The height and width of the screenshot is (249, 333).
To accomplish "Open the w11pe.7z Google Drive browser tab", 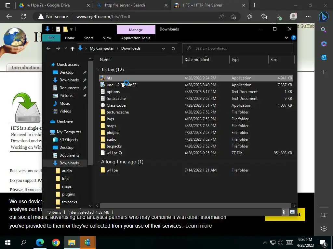I will pyautogui.click(x=54, y=5).
